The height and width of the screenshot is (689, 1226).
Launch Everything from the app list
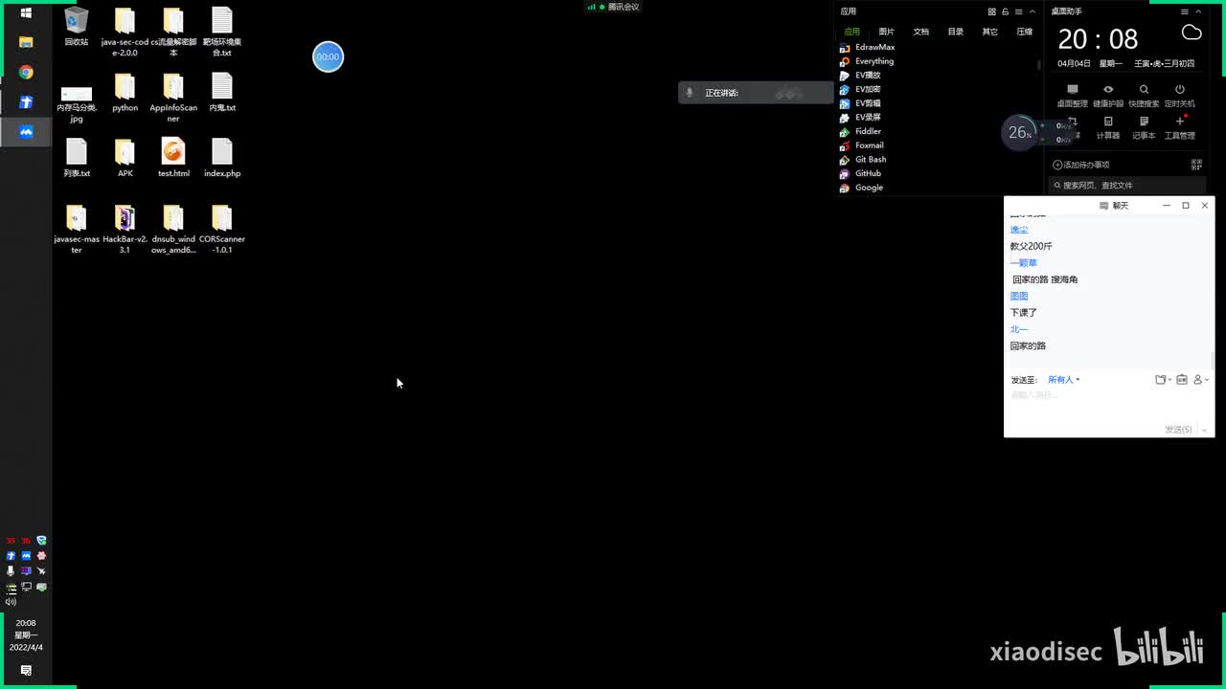coord(866,61)
